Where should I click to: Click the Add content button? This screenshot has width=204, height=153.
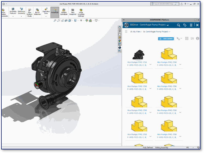tap(166, 39)
